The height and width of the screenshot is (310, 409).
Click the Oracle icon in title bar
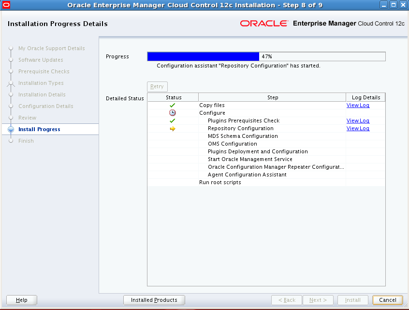point(6,5)
